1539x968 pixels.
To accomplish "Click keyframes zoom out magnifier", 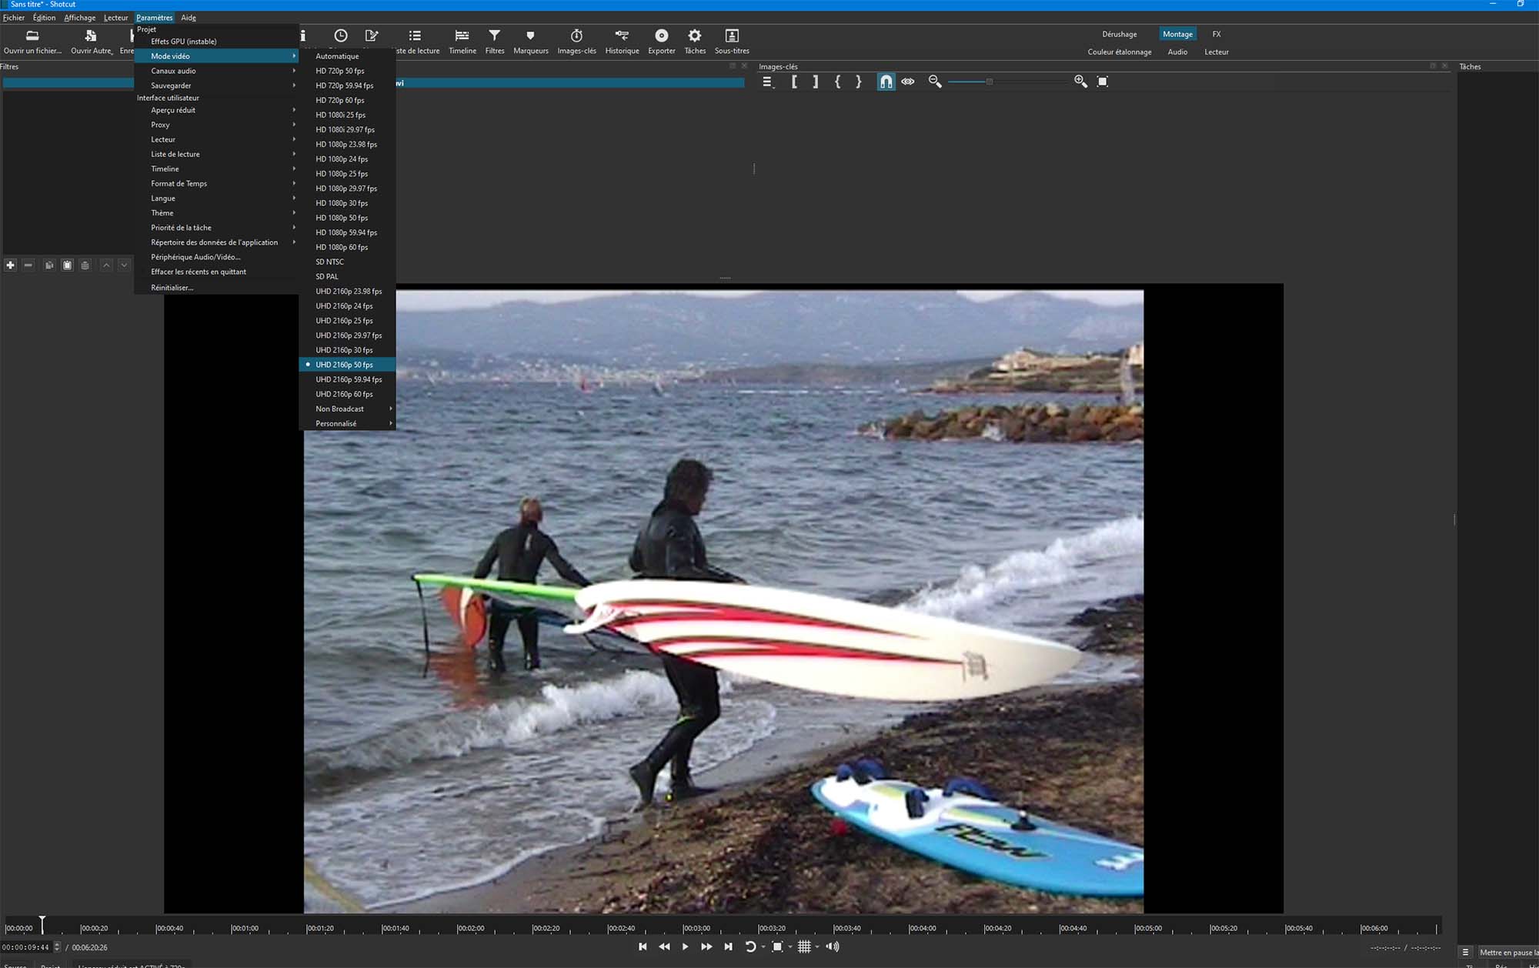I will (935, 82).
